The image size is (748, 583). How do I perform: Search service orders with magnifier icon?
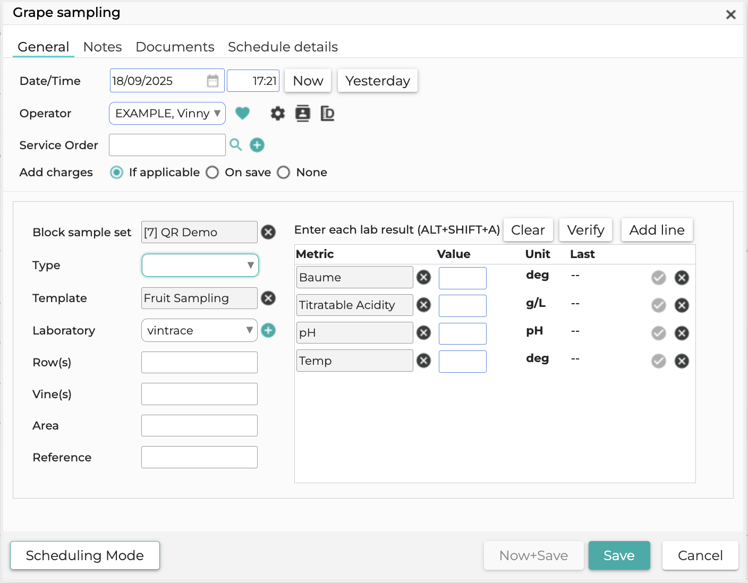(x=235, y=145)
